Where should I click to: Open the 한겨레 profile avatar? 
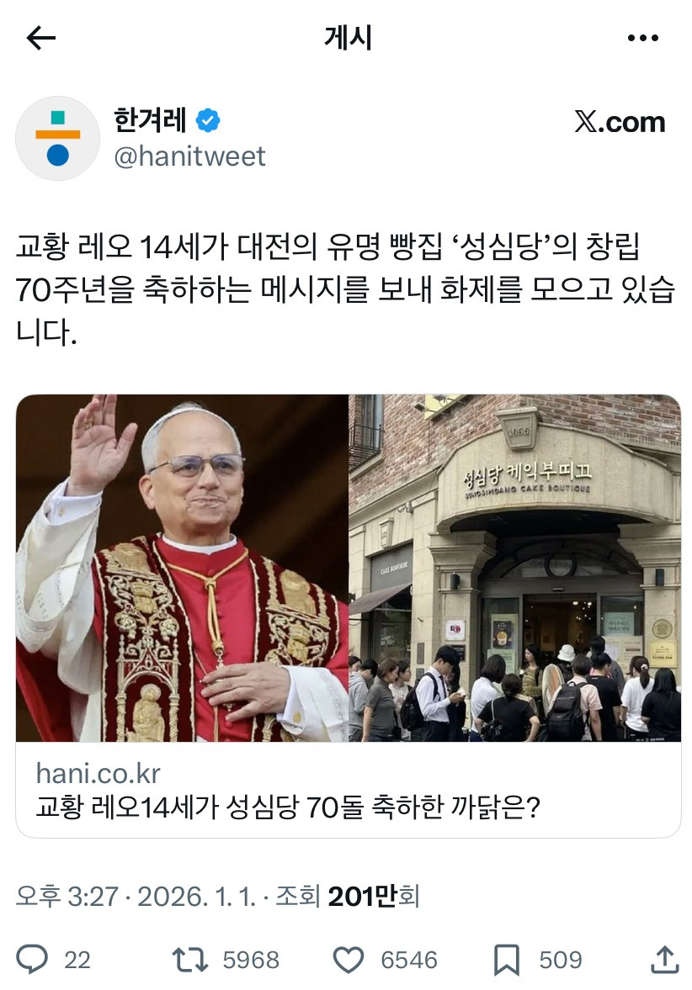coord(57,138)
